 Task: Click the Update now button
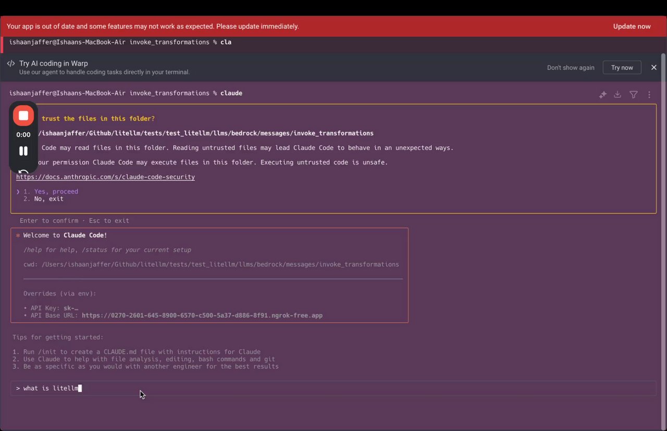632,27
